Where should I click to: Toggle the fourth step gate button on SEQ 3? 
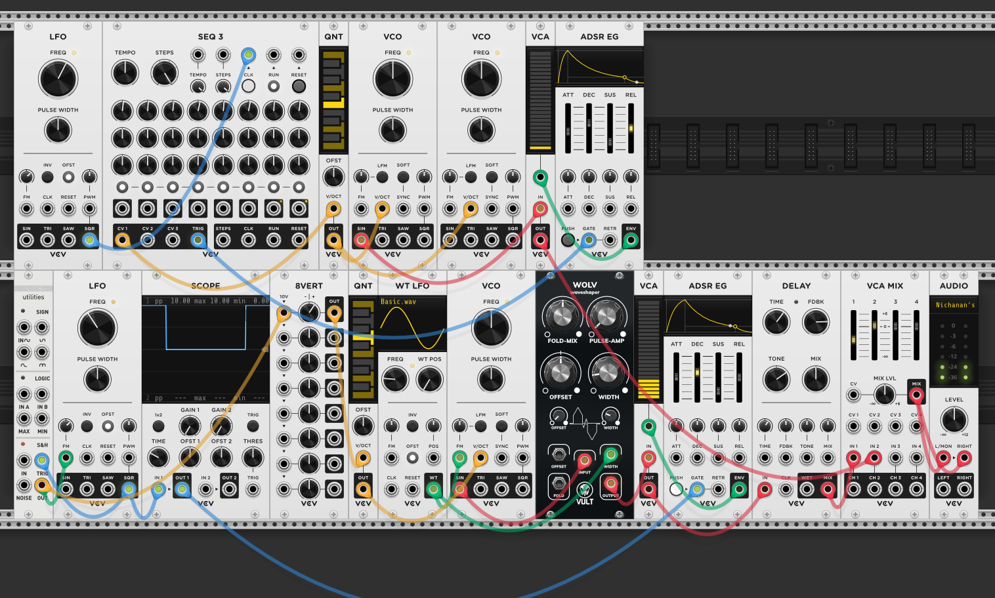pyautogui.click(x=198, y=188)
